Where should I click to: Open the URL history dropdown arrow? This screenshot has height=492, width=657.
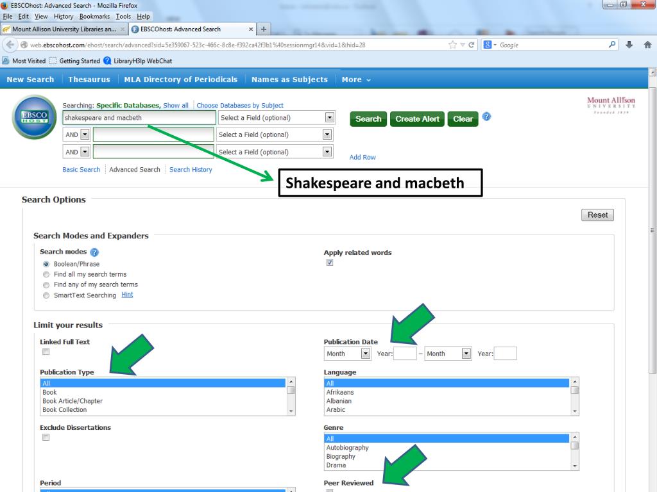[x=463, y=45]
